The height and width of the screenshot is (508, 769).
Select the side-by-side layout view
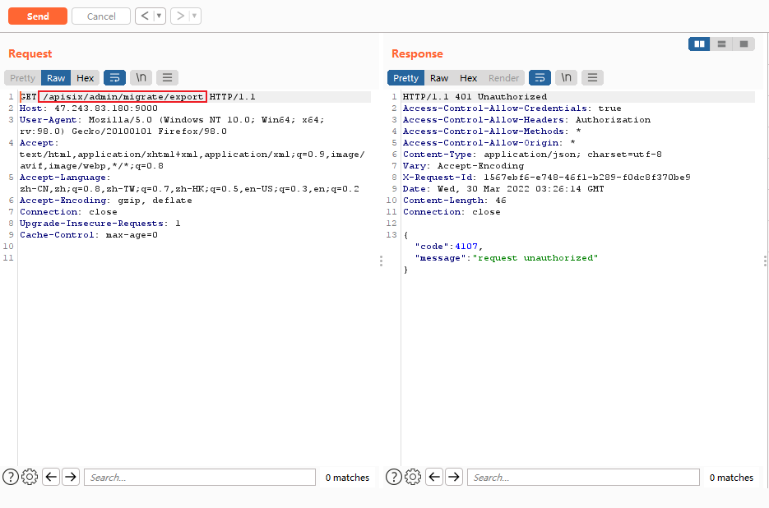(x=698, y=44)
